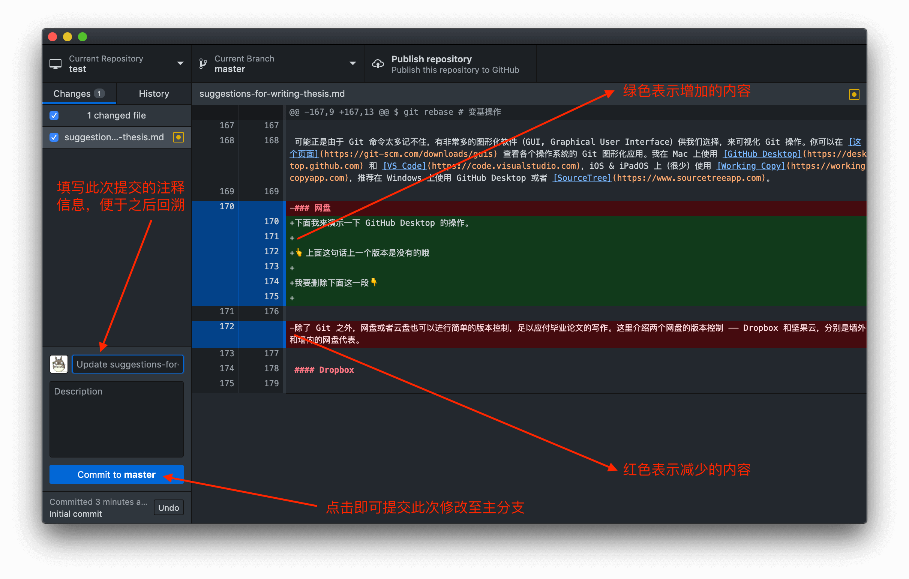Toggle the 1 changed file select-all checkbox
The width and height of the screenshot is (909, 579).
(x=54, y=115)
